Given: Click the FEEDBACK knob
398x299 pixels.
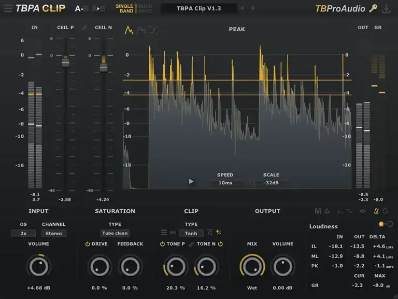Looking at the screenshot, I should click(130, 266).
